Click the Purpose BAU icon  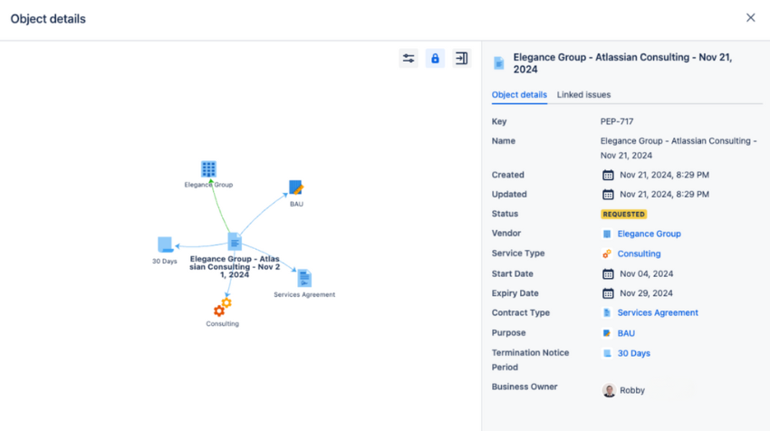pyautogui.click(x=607, y=333)
